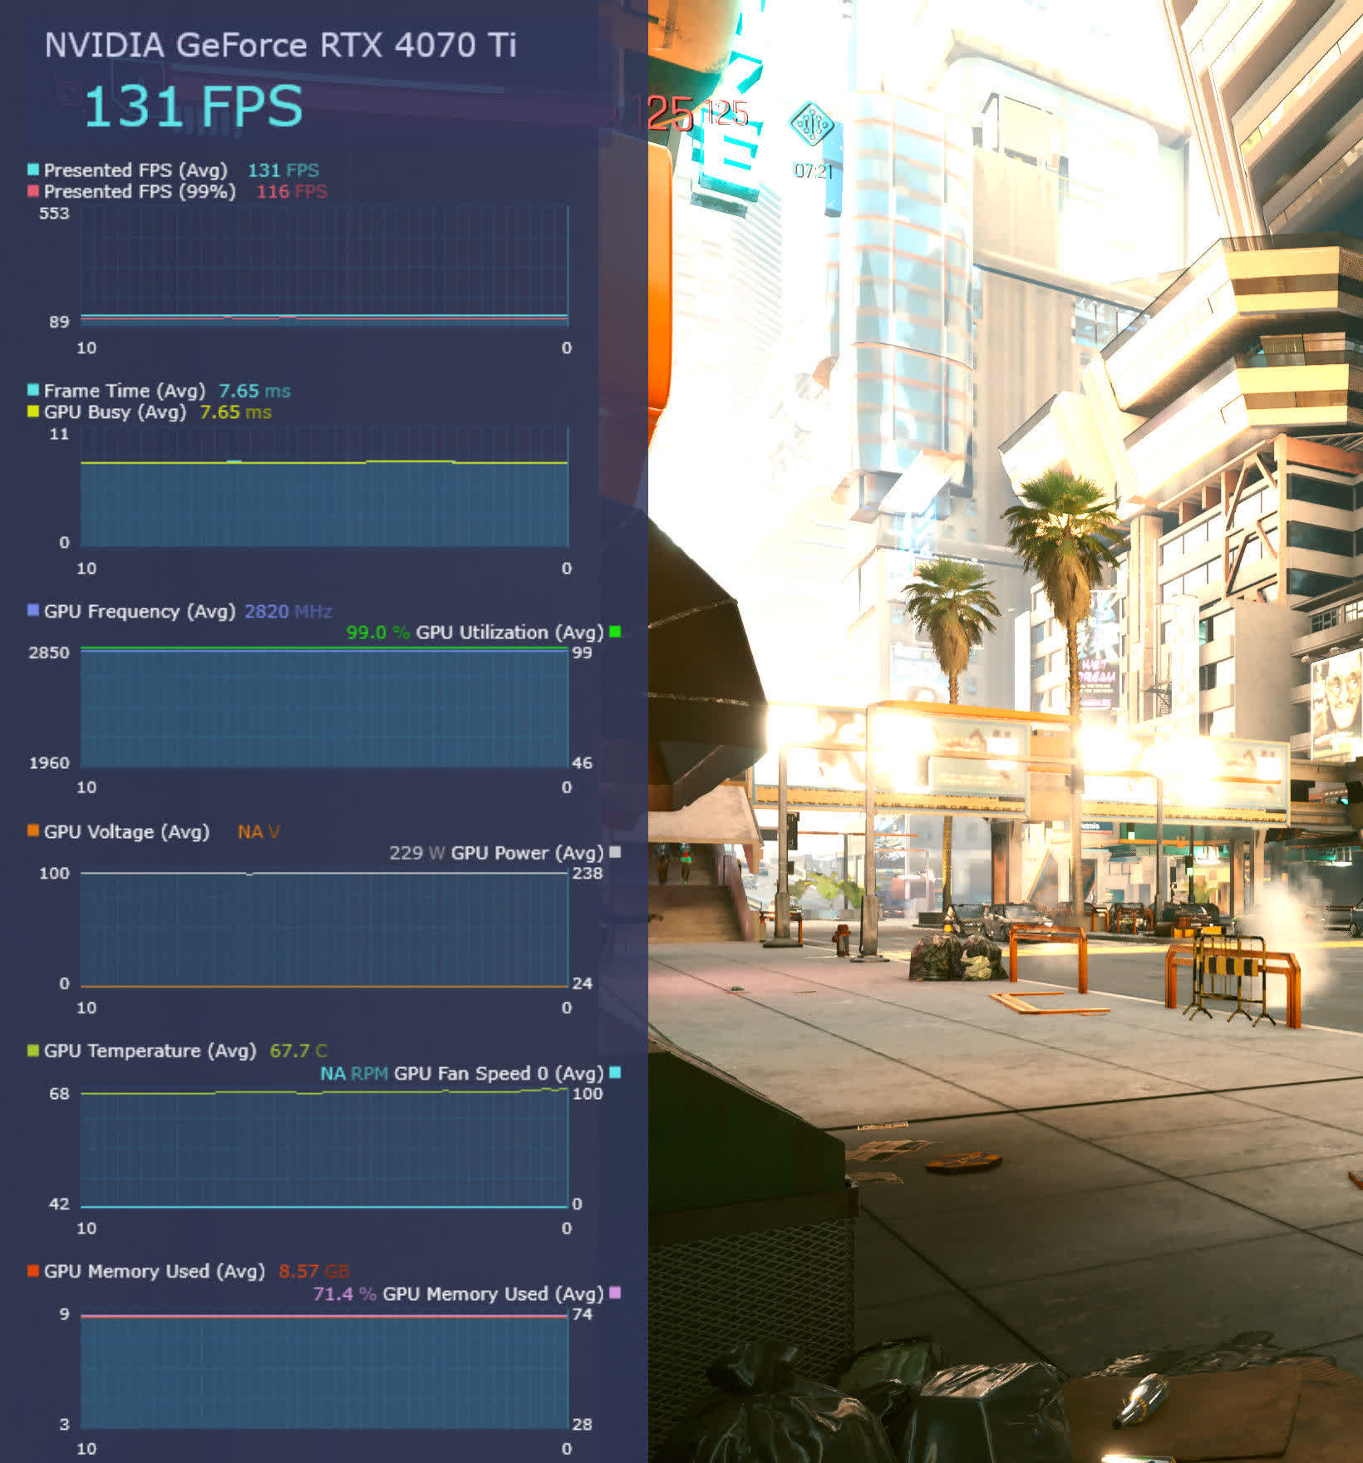Click the 99.0 % utilization value
1363x1463 pixels.
[x=378, y=633]
